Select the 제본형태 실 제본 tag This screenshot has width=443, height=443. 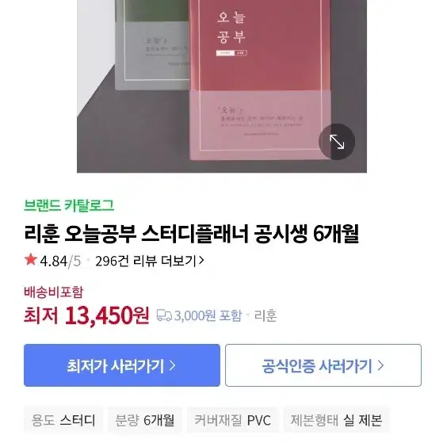(x=337, y=420)
